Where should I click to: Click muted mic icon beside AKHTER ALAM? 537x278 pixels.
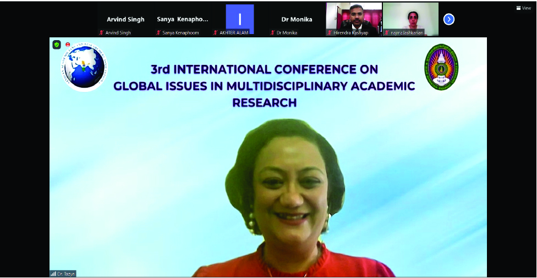point(216,33)
